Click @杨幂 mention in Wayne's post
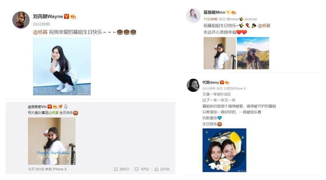The height and width of the screenshot is (180, 326). click(40, 32)
